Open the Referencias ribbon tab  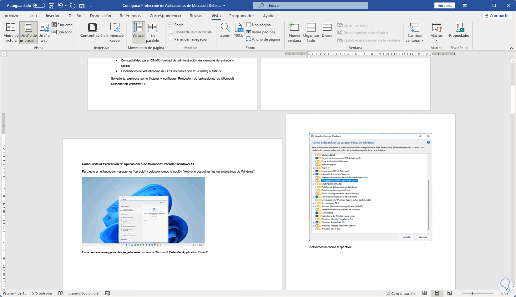(130, 16)
